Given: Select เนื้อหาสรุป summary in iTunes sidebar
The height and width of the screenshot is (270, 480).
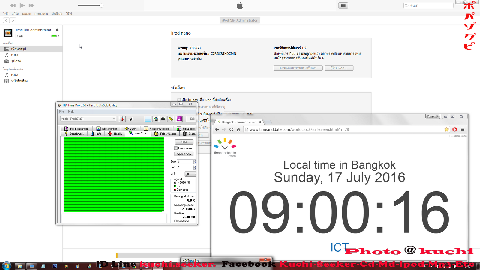Looking at the screenshot, I should click(x=31, y=49).
